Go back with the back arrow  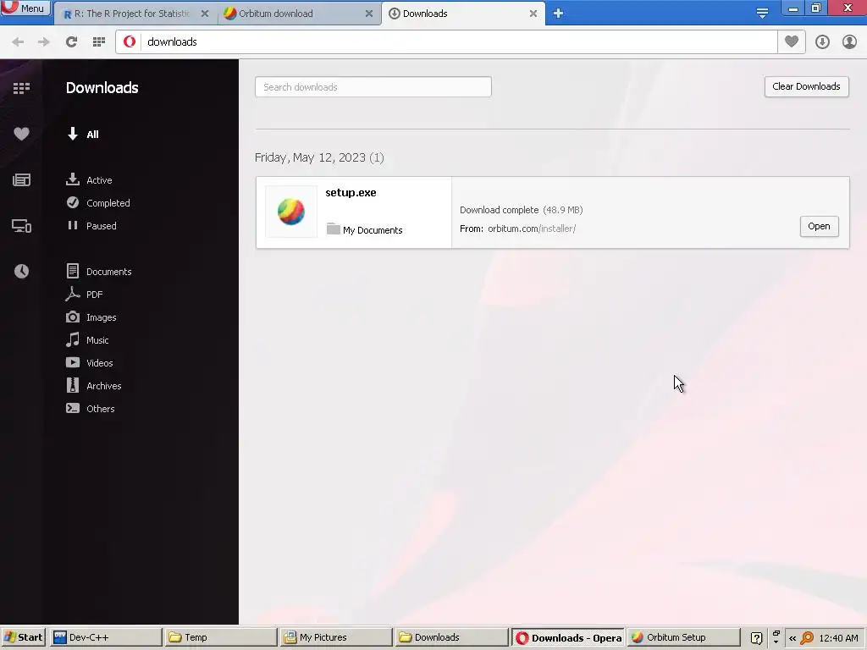coord(18,42)
